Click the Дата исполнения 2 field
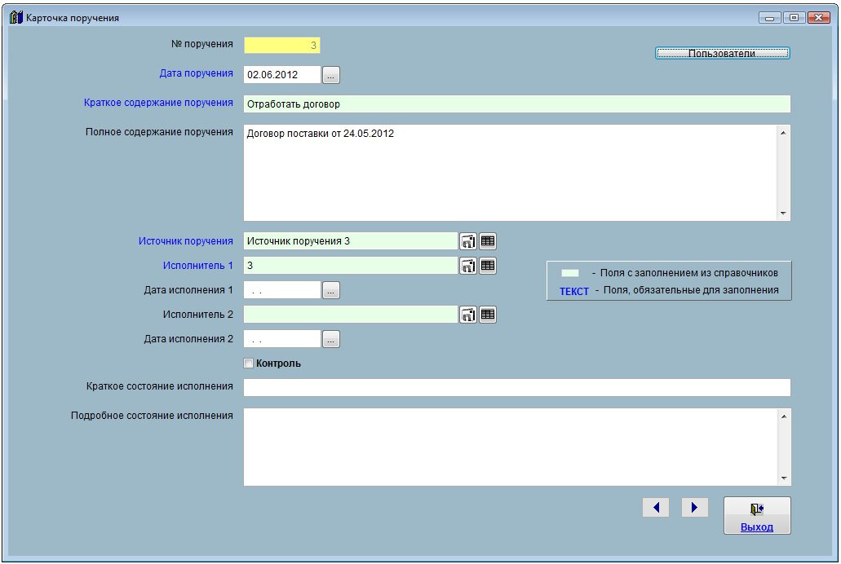The width and height of the screenshot is (841, 564). (282, 339)
